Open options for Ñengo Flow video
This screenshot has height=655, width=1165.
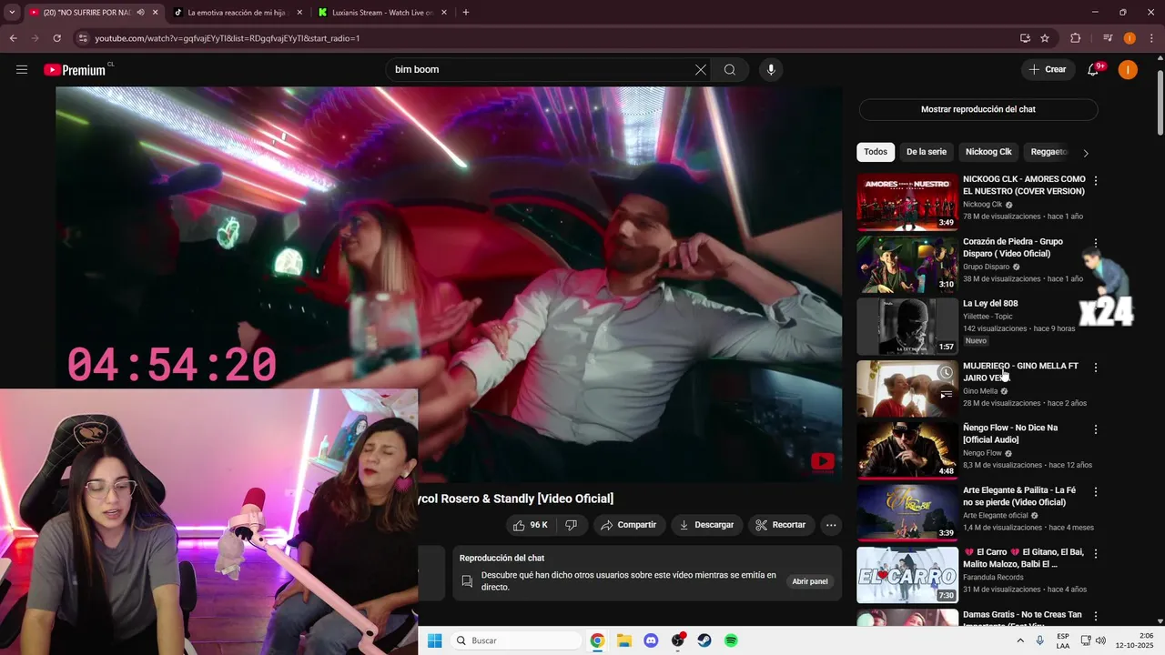coord(1096,429)
